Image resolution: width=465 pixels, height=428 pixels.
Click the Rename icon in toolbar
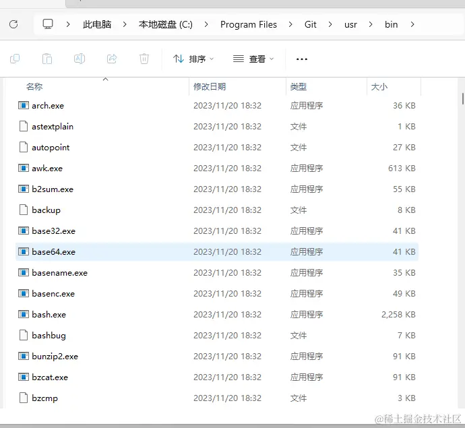coord(80,59)
